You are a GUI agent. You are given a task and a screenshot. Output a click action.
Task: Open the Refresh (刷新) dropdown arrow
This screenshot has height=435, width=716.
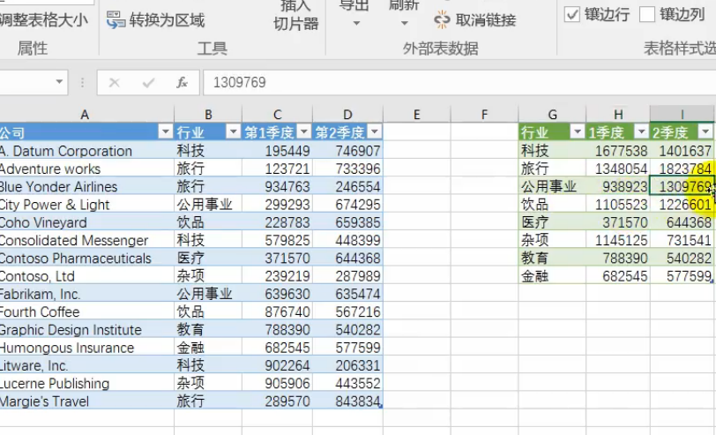[x=404, y=23]
